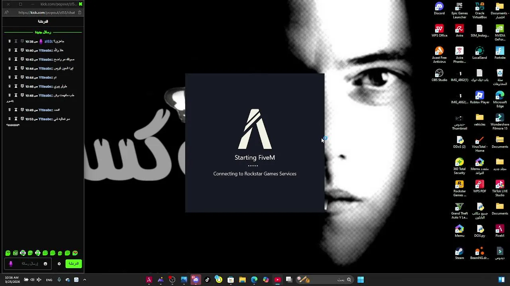
Task: Open Epic Games Launcher shortcut
Action: click(459, 11)
